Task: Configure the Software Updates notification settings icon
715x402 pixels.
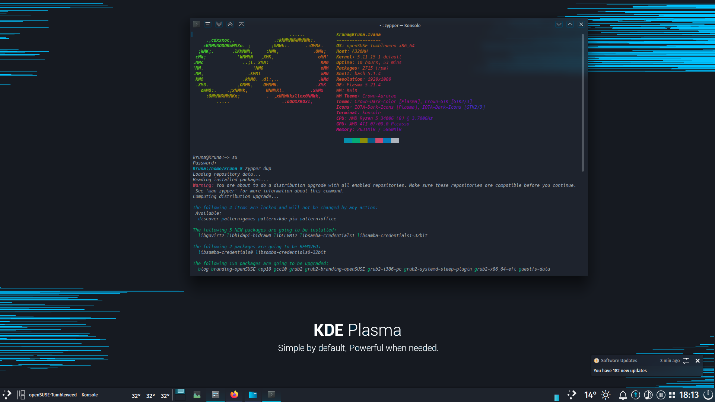Action: pos(686,361)
